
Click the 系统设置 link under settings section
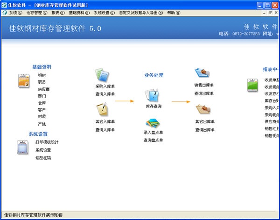(x=43, y=150)
